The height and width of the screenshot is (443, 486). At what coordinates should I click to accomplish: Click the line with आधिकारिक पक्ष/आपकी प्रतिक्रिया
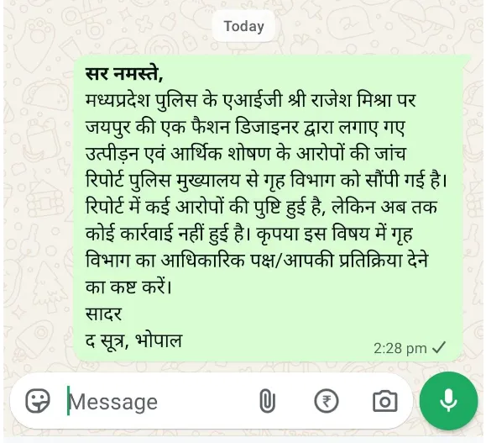tap(257, 261)
